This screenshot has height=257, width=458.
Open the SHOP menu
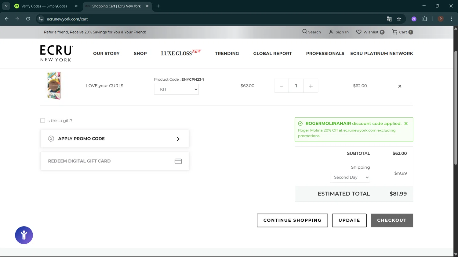pos(140,54)
